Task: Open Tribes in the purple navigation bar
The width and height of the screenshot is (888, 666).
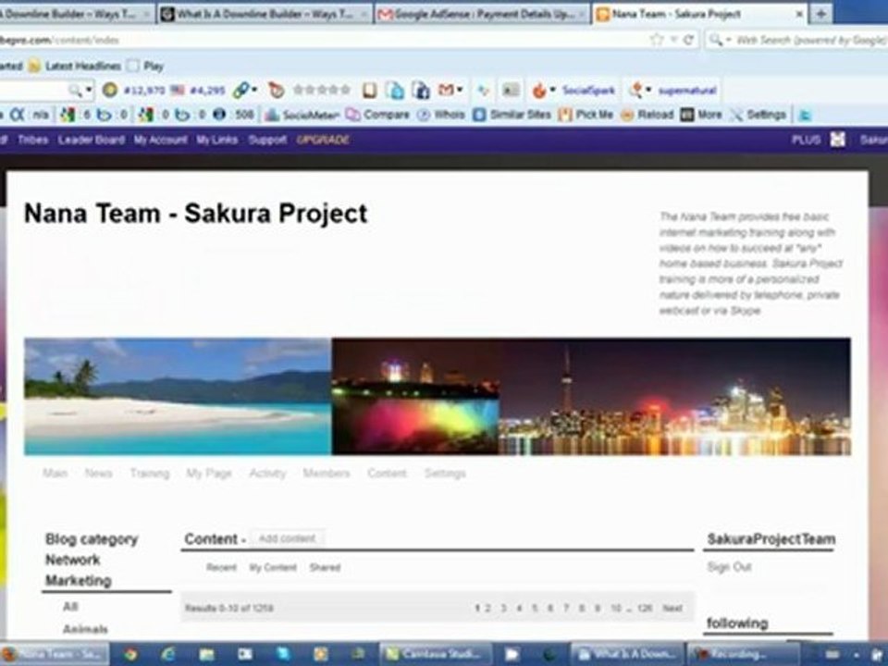Action: (33, 140)
